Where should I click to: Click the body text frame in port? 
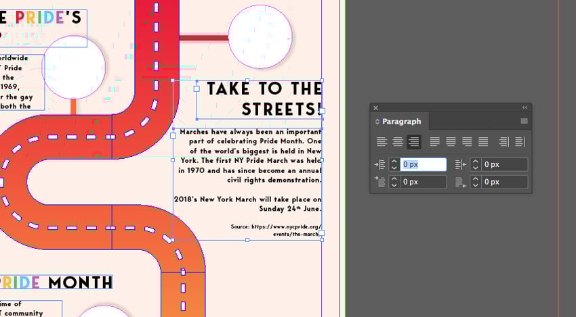tap(173, 136)
